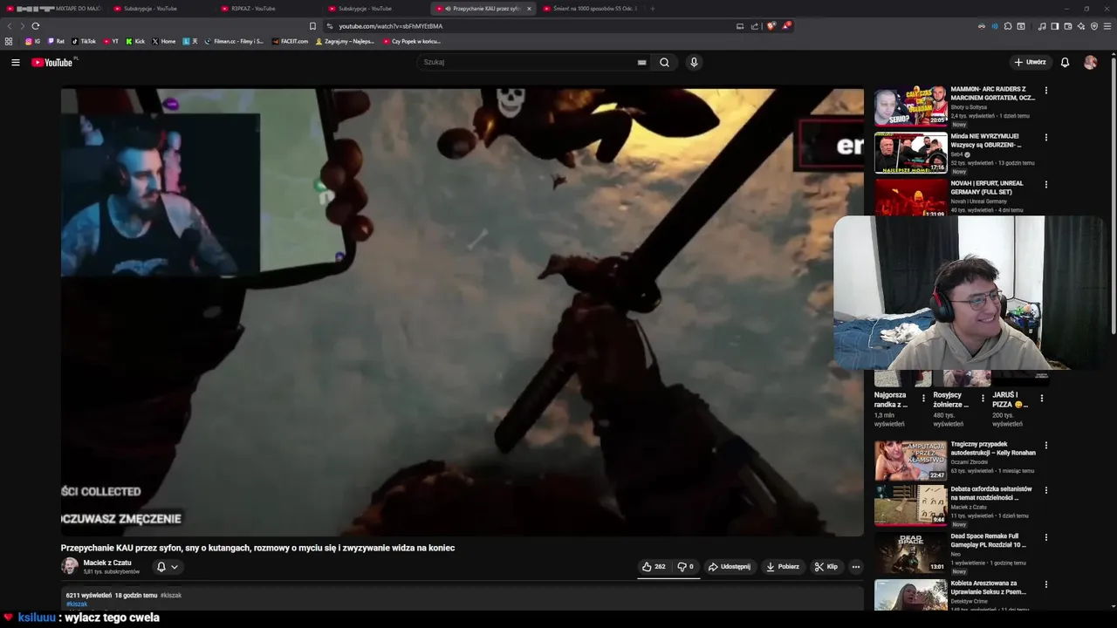Open options menu for Minda NIE WYRZYMUJE video

pos(1045,138)
